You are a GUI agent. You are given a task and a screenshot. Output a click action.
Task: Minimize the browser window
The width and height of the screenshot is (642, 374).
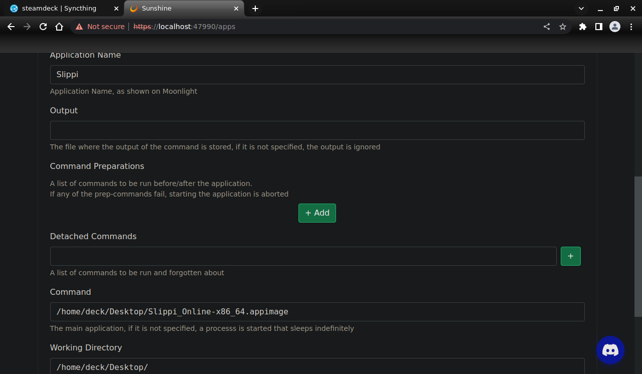click(600, 9)
